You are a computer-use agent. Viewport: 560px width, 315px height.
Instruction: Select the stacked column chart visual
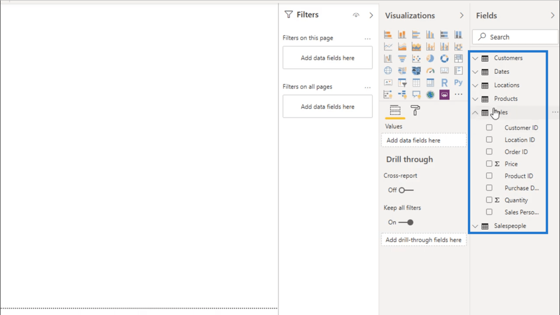402,35
